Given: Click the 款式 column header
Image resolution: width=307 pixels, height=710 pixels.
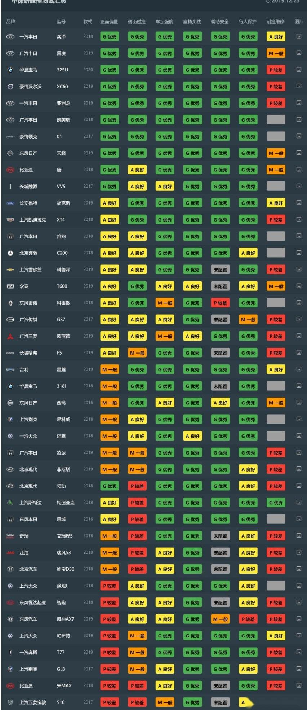Looking at the screenshot, I should (x=88, y=22).
